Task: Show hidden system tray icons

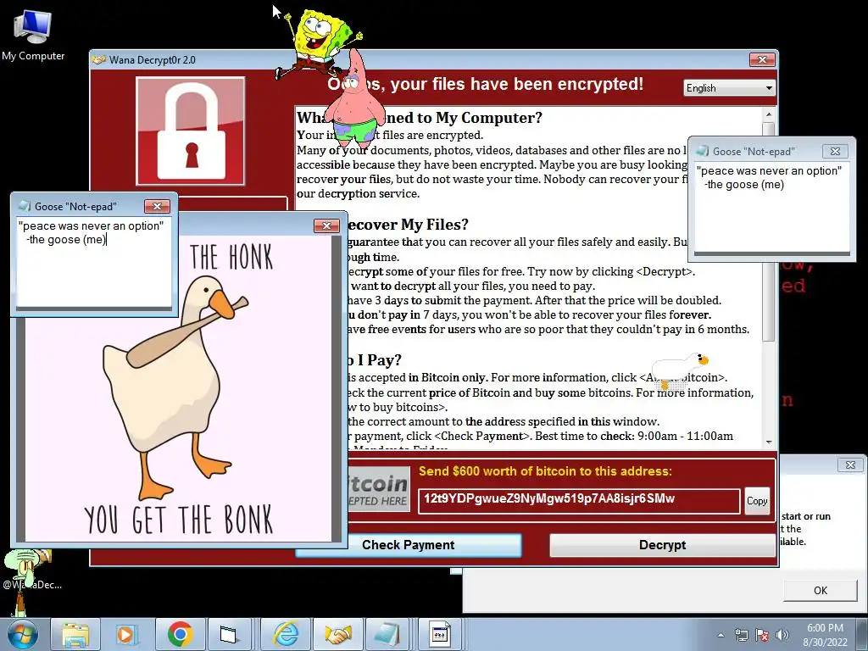Action: [721, 635]
